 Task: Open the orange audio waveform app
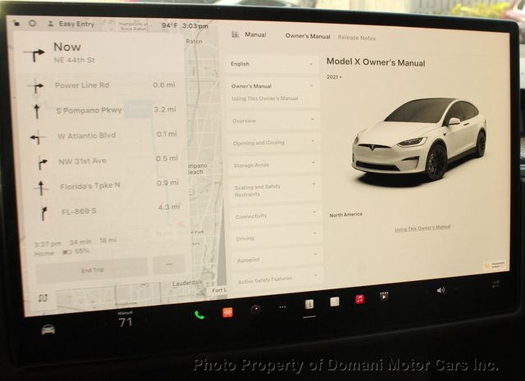[x=228, y=312]
